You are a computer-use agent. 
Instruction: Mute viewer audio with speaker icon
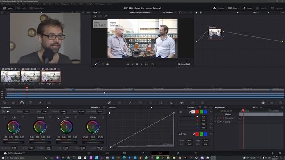point(107,64)
